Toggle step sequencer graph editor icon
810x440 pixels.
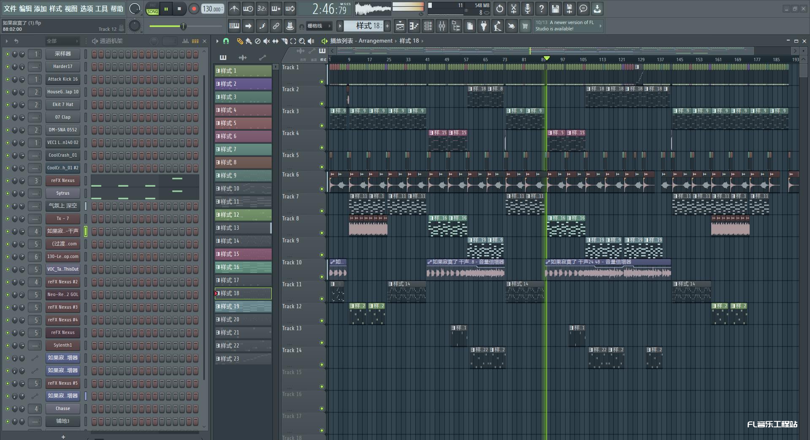(x=185, y=41)
